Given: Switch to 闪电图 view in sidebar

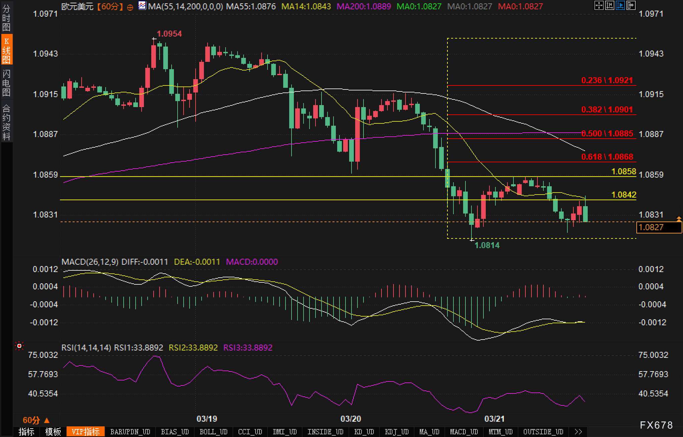Looking at the screenshot, I should click(x=6, y=83).
